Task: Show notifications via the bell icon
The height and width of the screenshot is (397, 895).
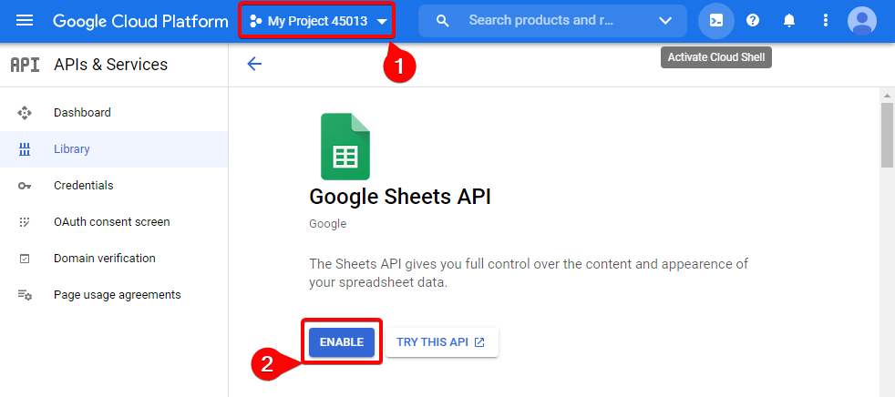Action: tap(789, 21)
